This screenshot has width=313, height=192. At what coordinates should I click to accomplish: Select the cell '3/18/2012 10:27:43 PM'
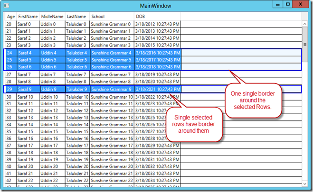pyautogui.click(x=157, y=24)
